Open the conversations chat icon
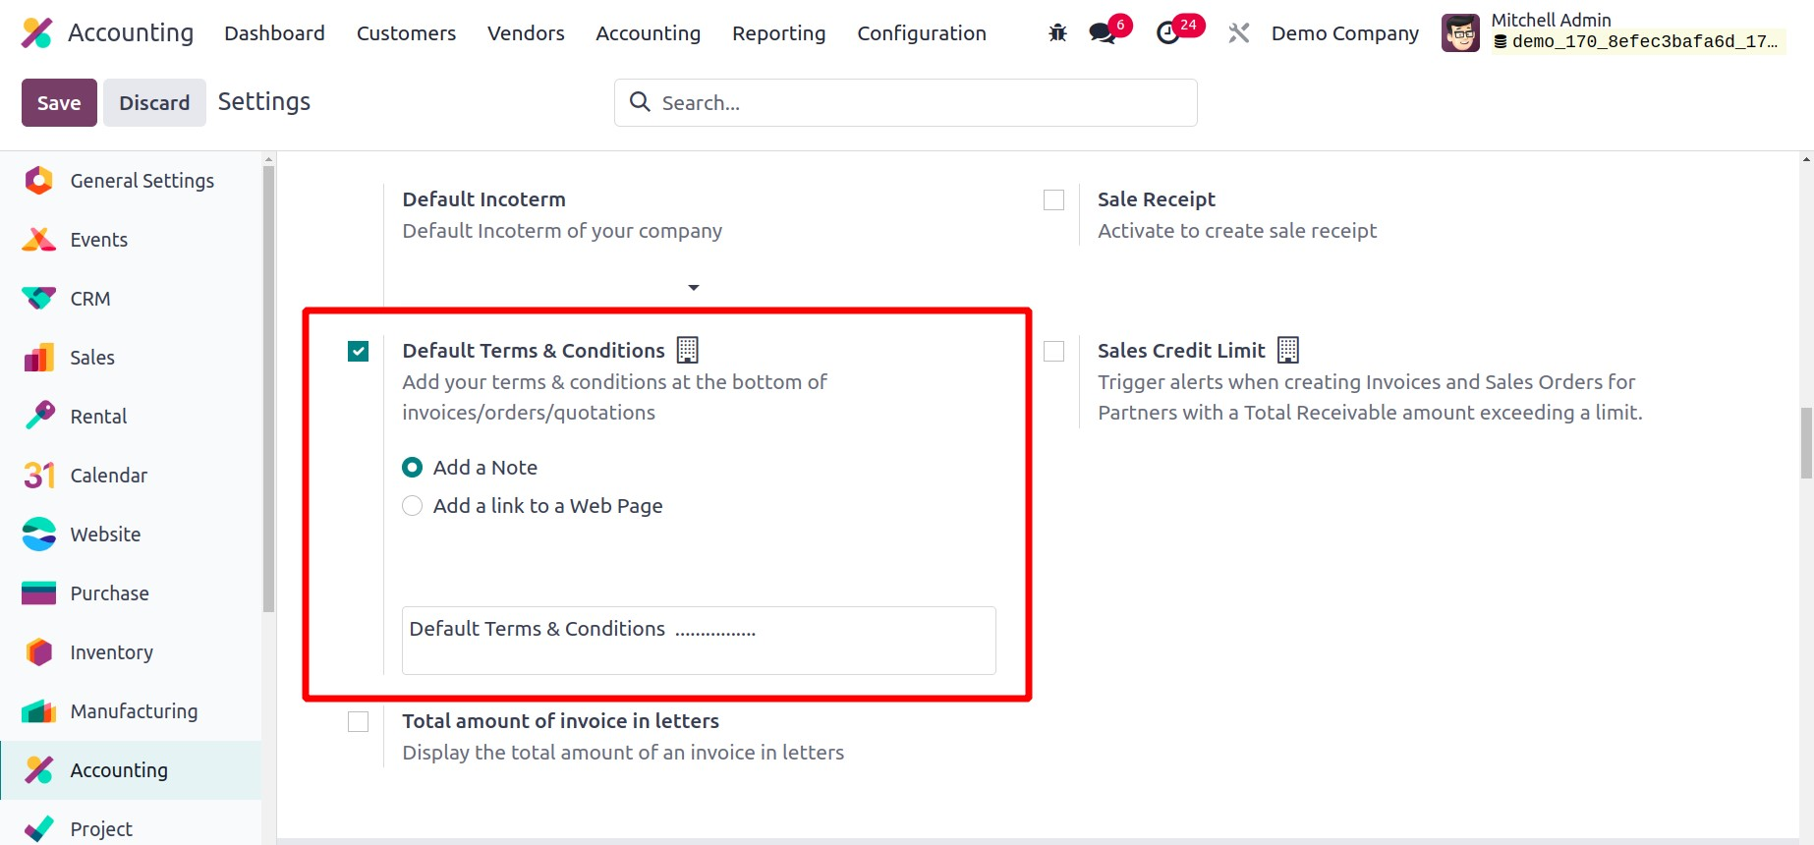Viewport: 1814px width, 845px height. click(x=1103, y=33)
